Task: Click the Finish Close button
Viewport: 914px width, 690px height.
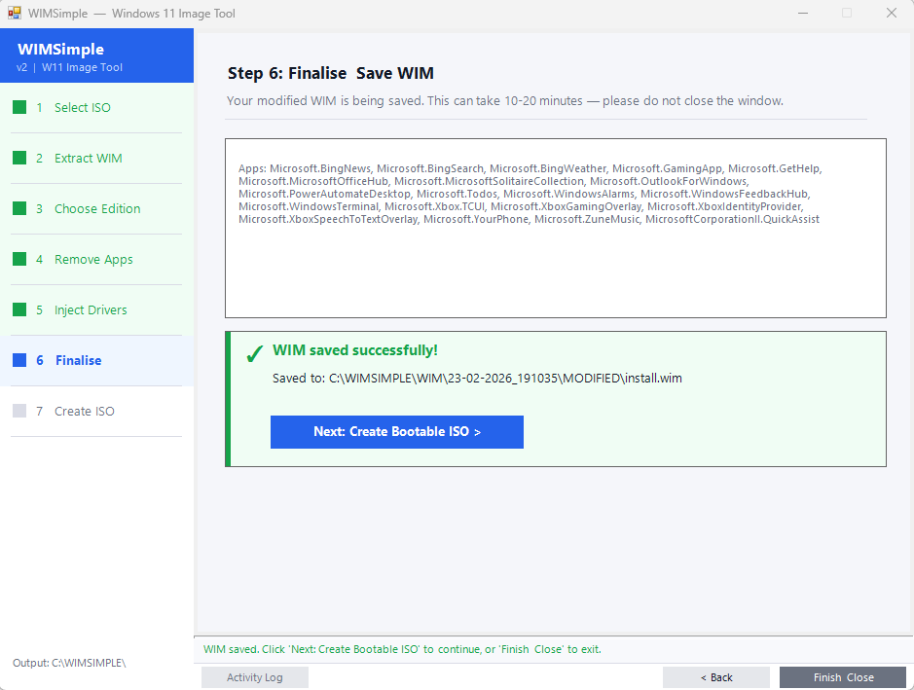Action: (843, 677)
